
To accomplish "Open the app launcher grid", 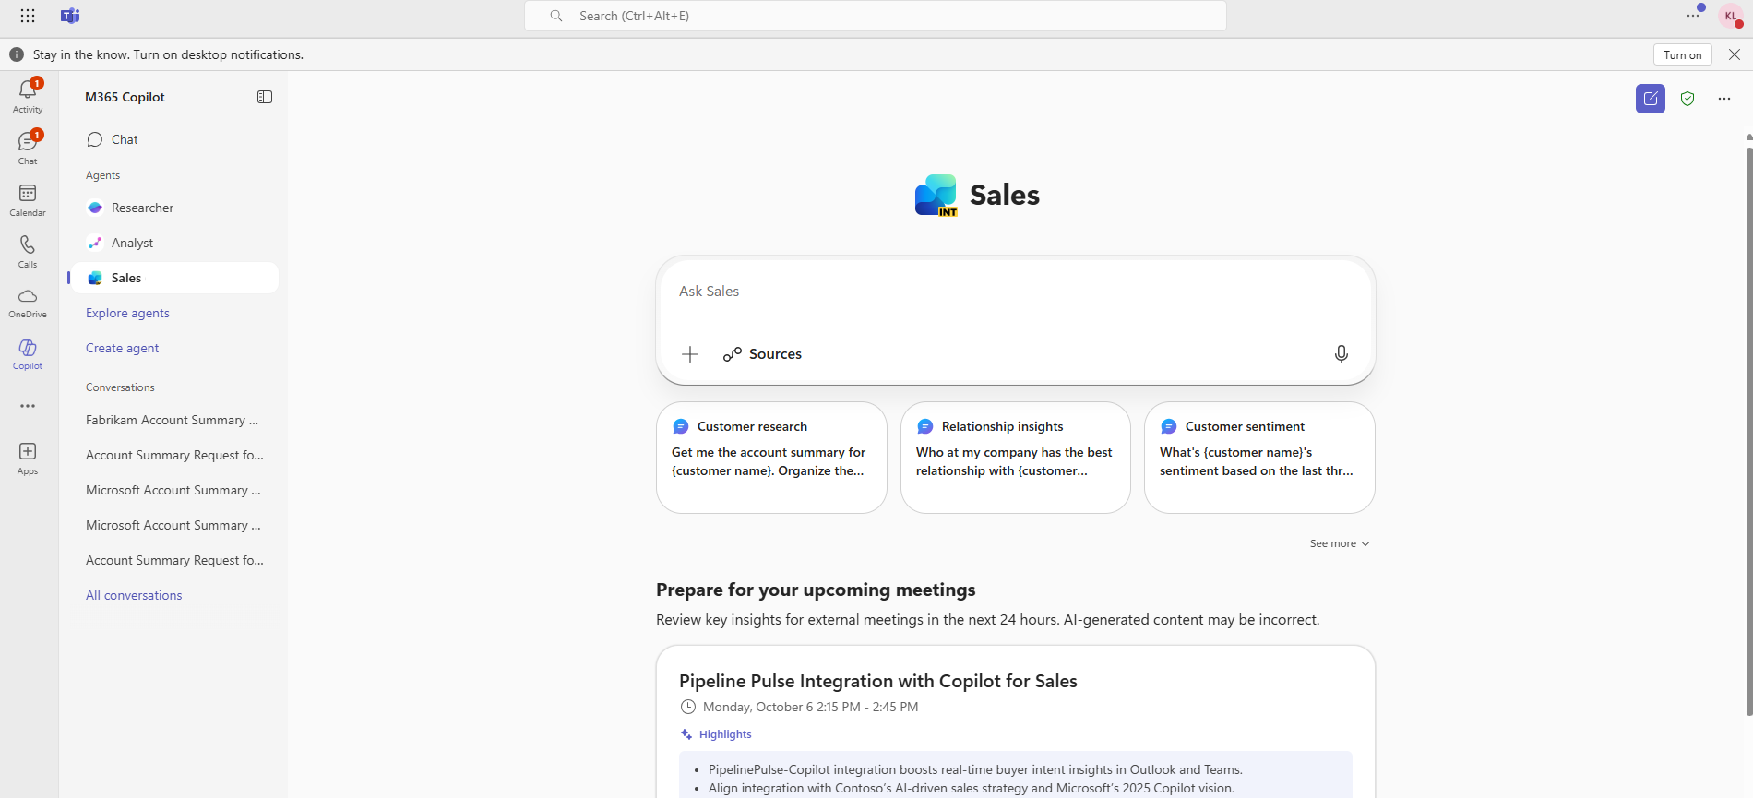I will pyautogui.click(x=28, y=16).
